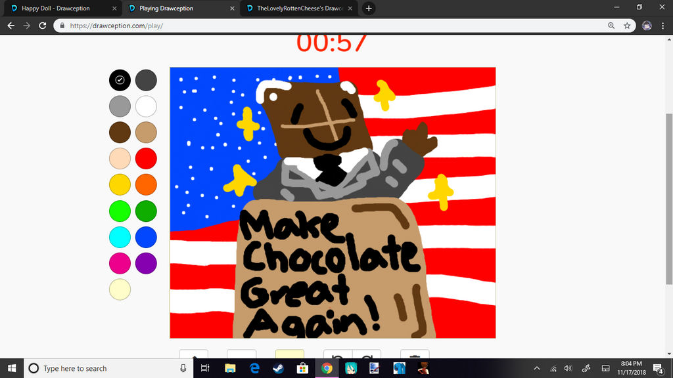View site security lock info
Image resolution: width=673 pixels, height=378 pixels.
(62, 26)
